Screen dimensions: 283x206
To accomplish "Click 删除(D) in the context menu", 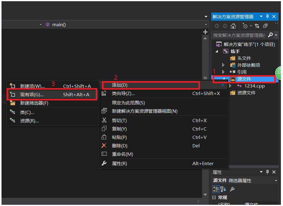I will 163,146.
